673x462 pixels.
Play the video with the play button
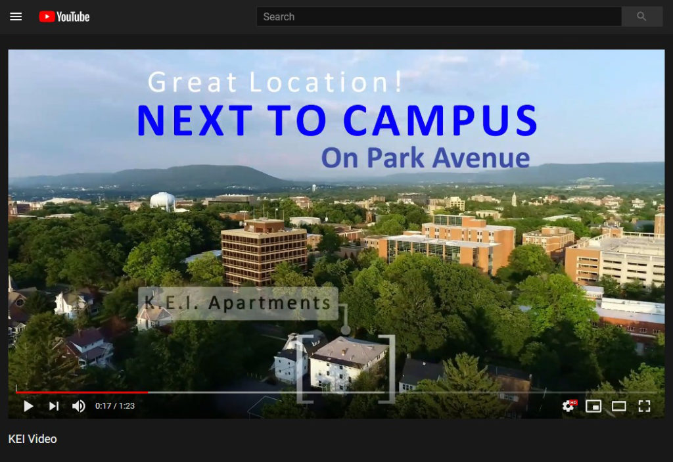click(x=28, y=406)
